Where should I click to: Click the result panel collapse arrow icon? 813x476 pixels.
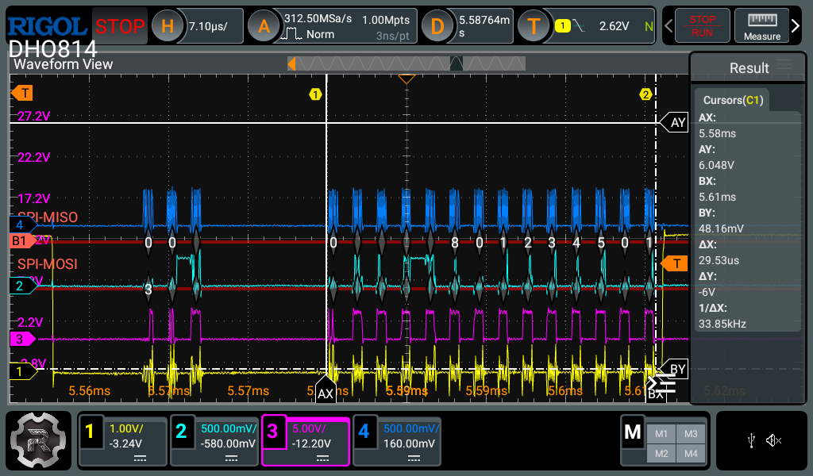(x=661, y=385)
